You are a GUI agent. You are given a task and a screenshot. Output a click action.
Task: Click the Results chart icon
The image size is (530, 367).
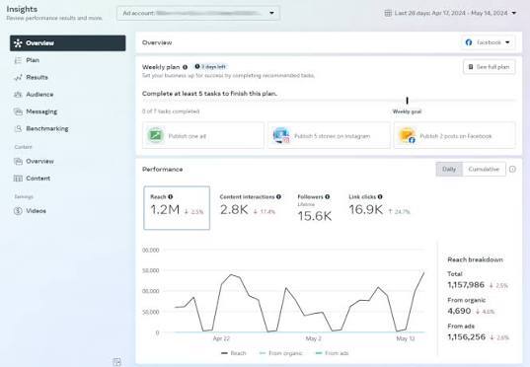pos(18,77)
